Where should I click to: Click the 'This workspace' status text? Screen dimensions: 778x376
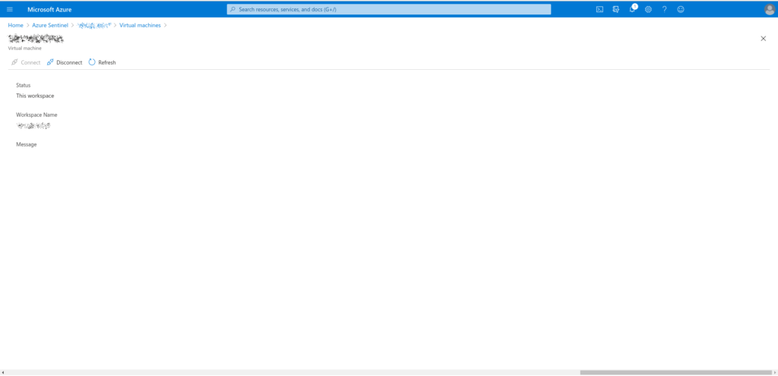coord(35,96)
